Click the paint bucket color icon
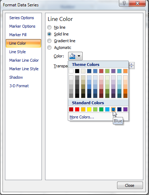 point(73,56)
